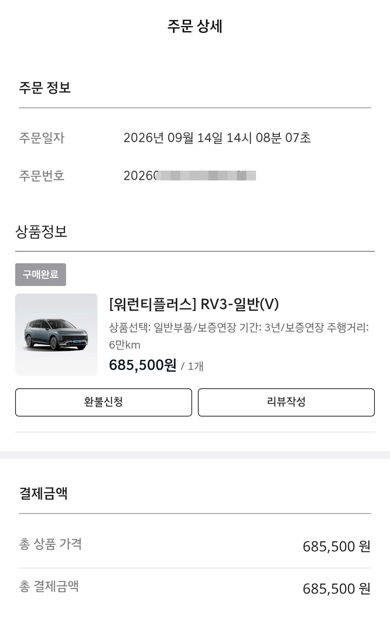Open the RV3 car product thumbnail
Screen dimensions: 390x619
pyautogui.click(x=56, y=334)
